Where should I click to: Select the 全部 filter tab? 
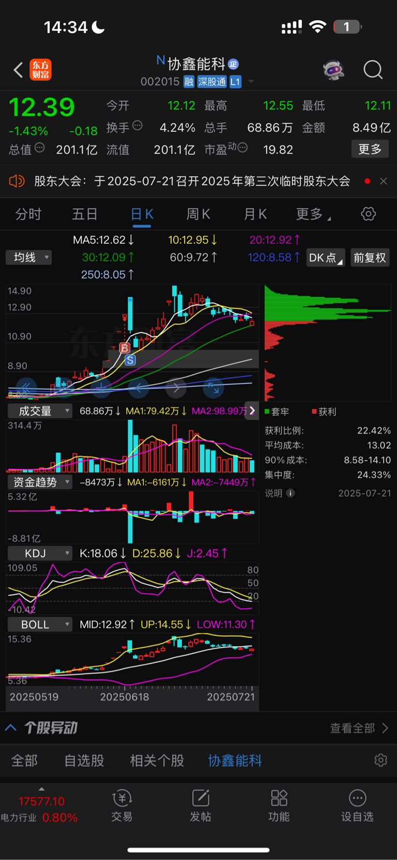[24, 760]
